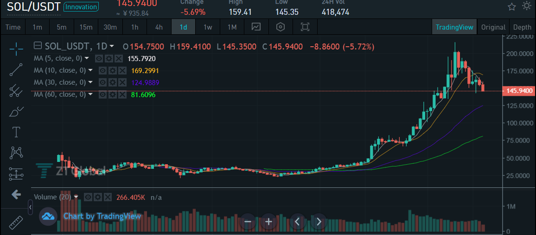Screen dimensions: 536x235
Task: Select the trend line drawing tool
Action: pyautogui.click(x=16, y=69)
